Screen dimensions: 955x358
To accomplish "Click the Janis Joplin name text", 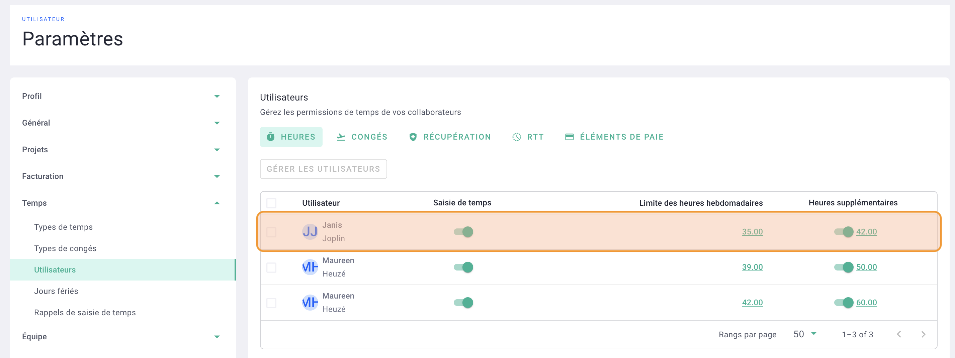I will pos(333,232).
